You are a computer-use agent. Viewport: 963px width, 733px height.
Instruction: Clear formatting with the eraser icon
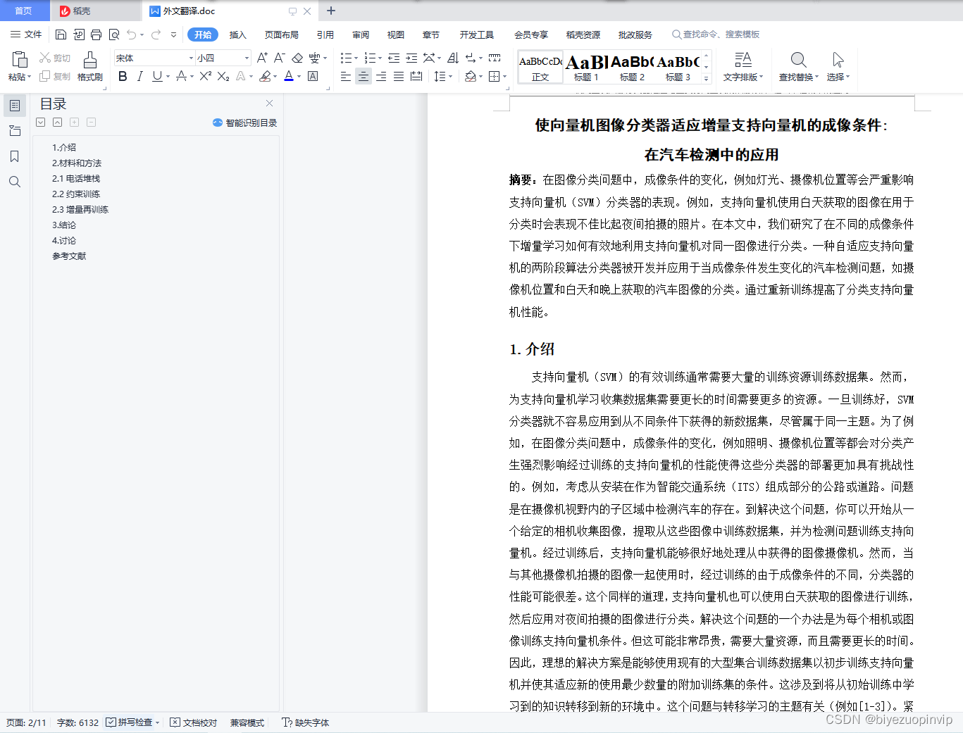tap(297, 58)
